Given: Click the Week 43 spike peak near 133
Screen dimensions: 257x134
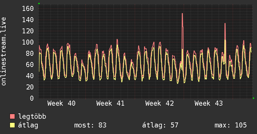Looking at the screenshot, I should point(225,24).
